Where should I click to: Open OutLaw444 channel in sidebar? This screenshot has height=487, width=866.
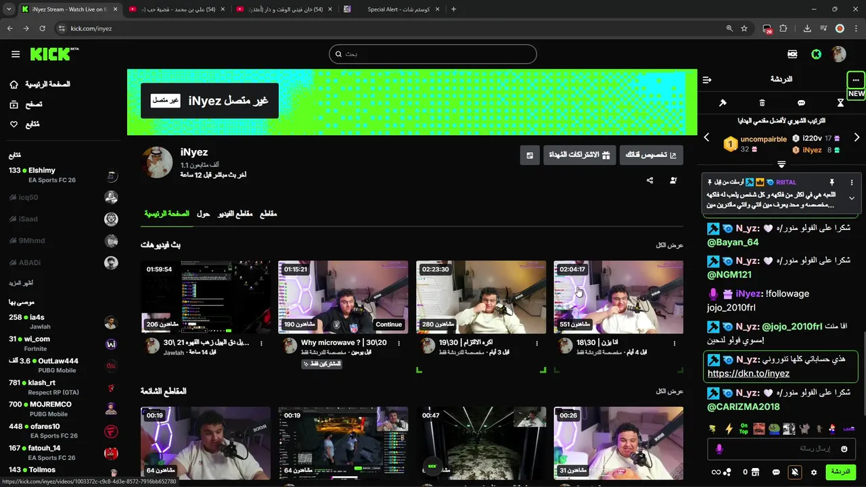click(63, 365)
